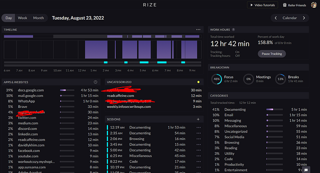
Task: Switch to the Week view tab
Action: point(22,18)
